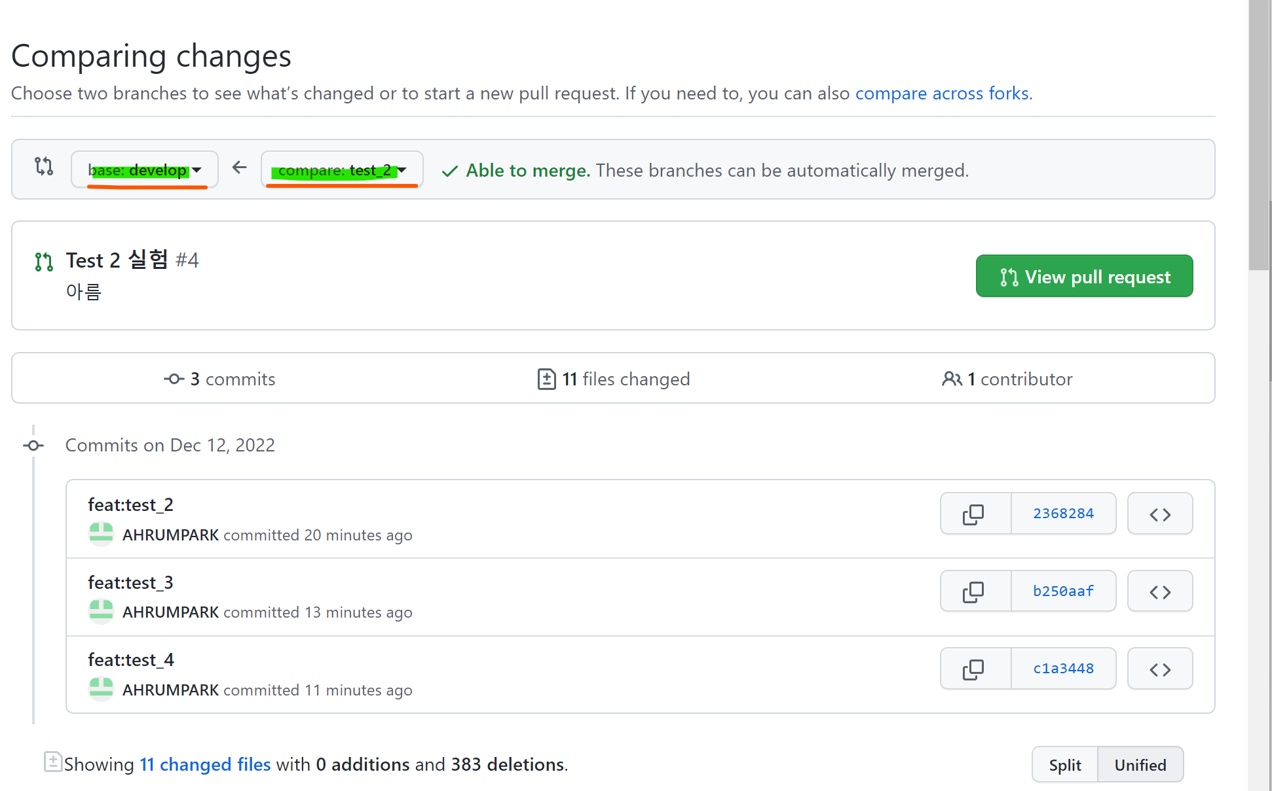Copy full SHA for commit b250aaf

[975, 592]
